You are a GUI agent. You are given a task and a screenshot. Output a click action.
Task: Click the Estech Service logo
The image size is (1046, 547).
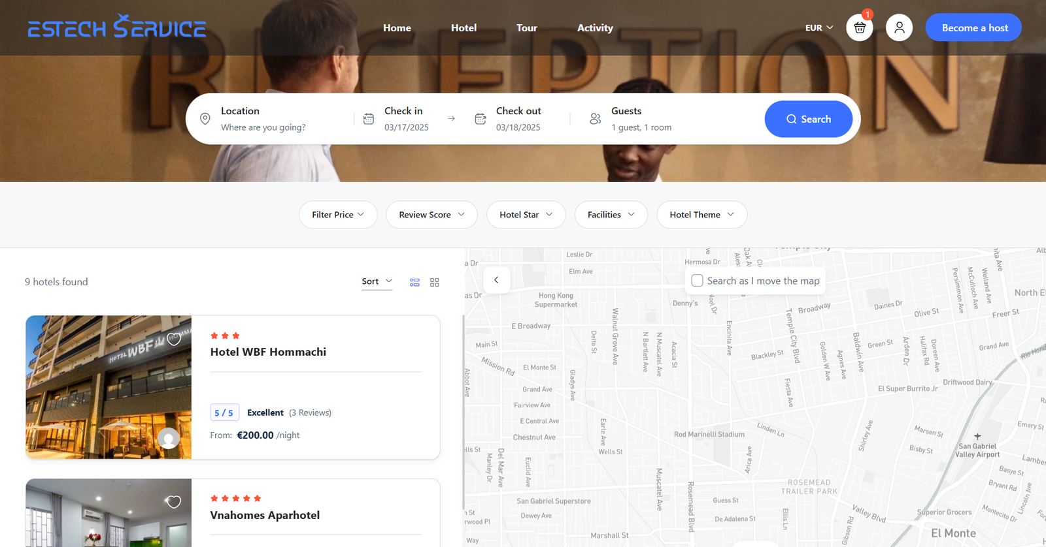[x=116, y=27]
